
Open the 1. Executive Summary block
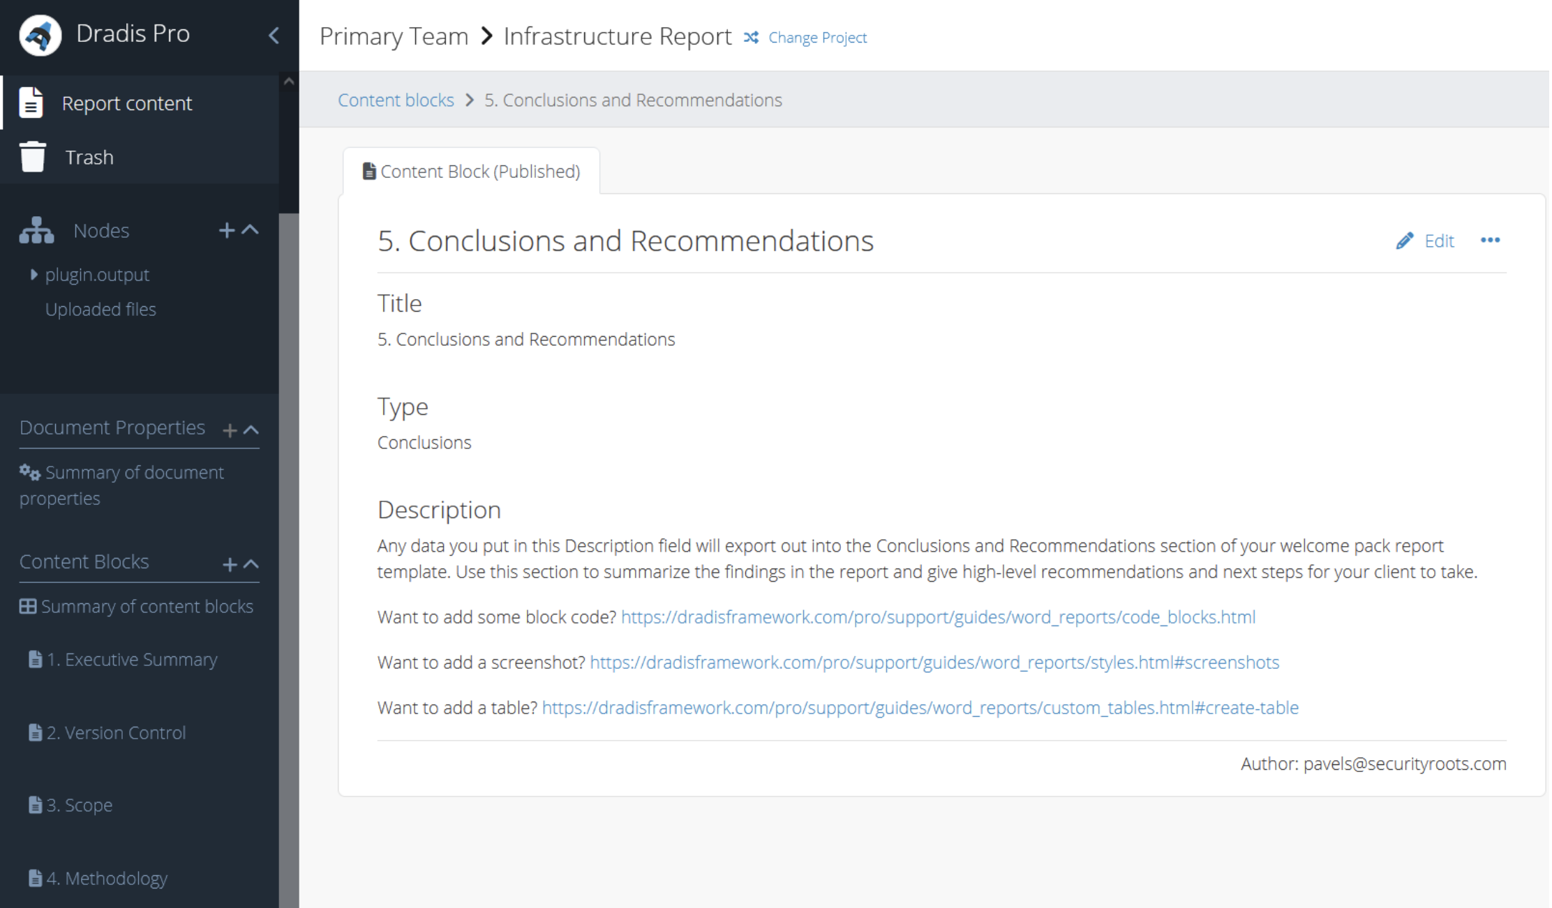point(132,660)
